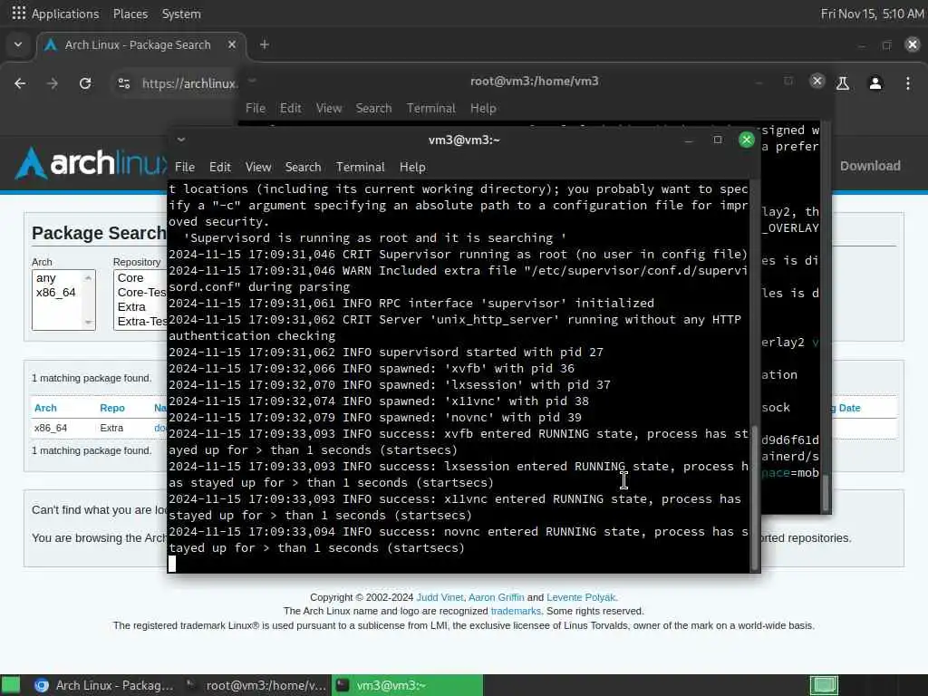Click the Extra cell in results row

(x=111, y=428)
